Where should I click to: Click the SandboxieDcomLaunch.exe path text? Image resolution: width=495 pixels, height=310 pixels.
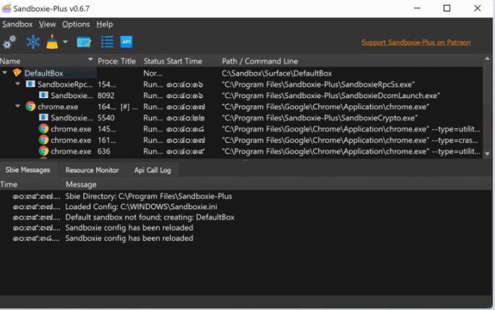(x=331, y=95)
